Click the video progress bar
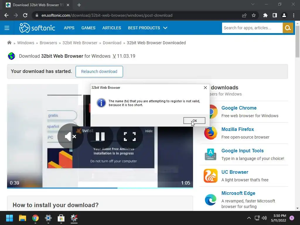The height and width of the screenshot is (225, 300). pyautogui.click(x=100, y=188)
